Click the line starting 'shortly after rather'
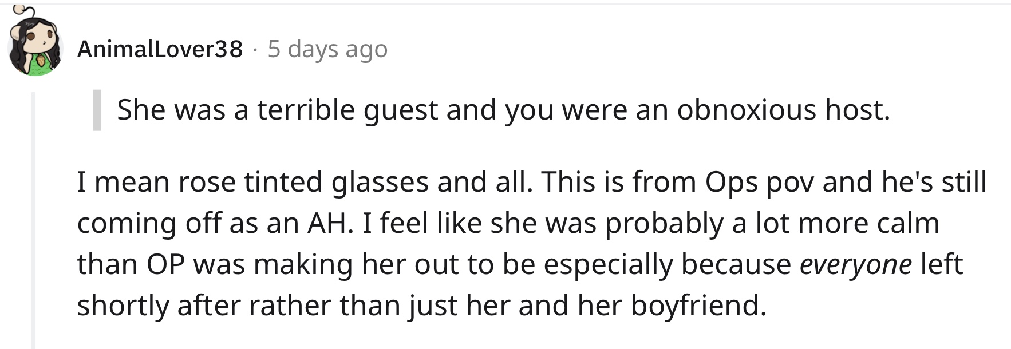Viewport: 1011px width, 349px height. point(421,306)
